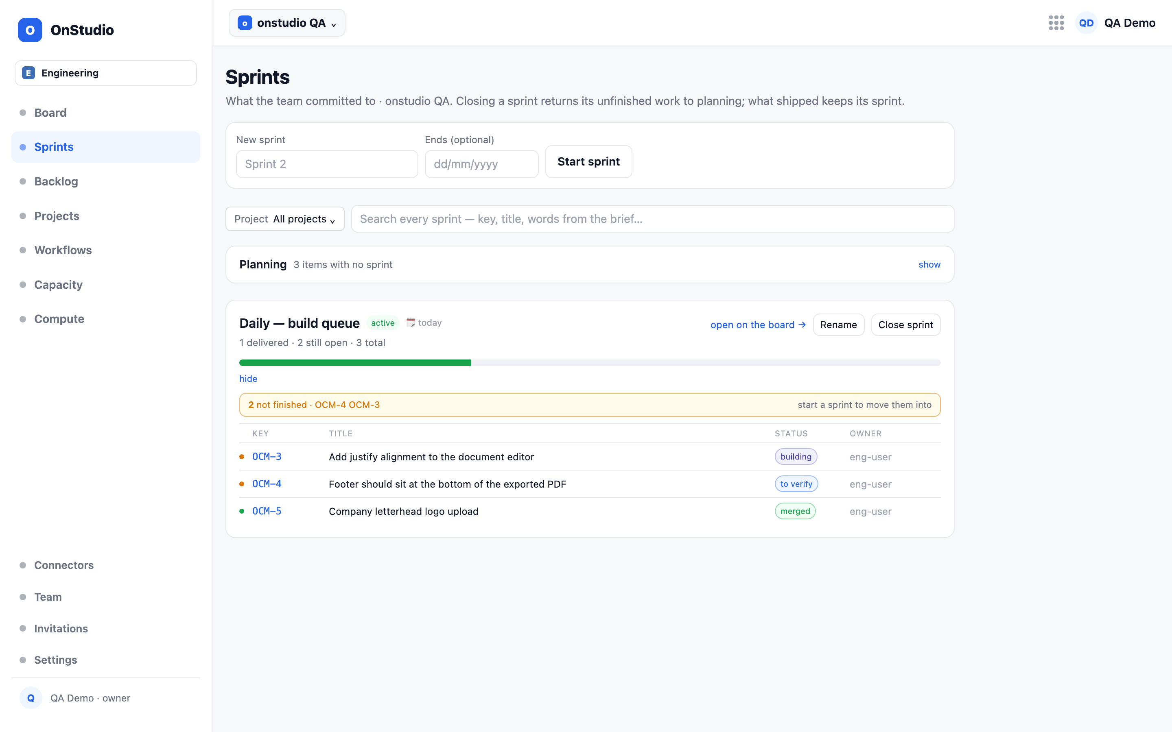The image size is (1172, 732).
Task: Click the eng-user owner in the OCM-5 row
Action: click(x=870, y=511)
